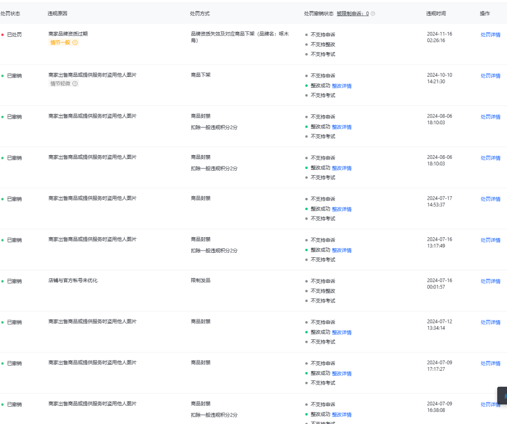Viewport: 507px width, 424px height.
Task: Click the gray 情节轻微 severity tag
Action: click(60, 84)
